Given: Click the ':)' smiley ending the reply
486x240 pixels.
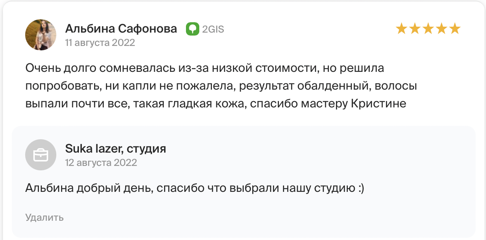Looking at the screenshot, I should (x=361, y=189).
